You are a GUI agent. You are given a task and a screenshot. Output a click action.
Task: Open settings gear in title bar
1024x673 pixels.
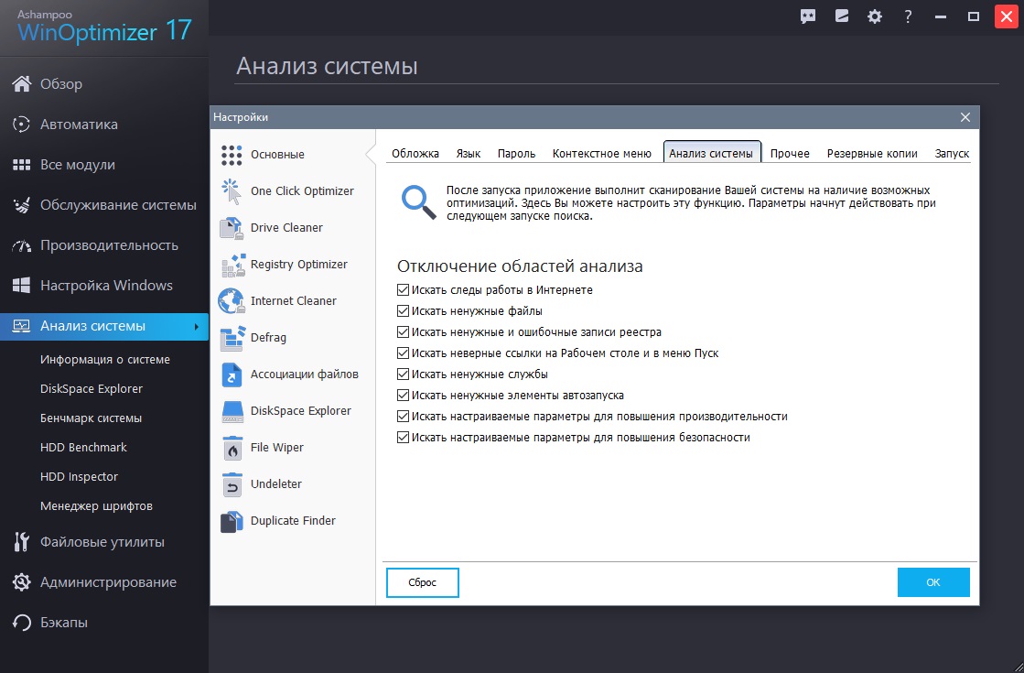tap(875, 16)
